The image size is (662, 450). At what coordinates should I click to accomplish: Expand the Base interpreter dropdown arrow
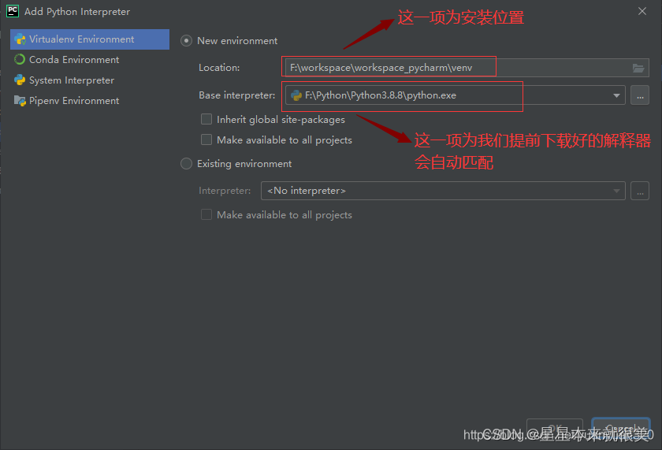(x=616, y=95)
